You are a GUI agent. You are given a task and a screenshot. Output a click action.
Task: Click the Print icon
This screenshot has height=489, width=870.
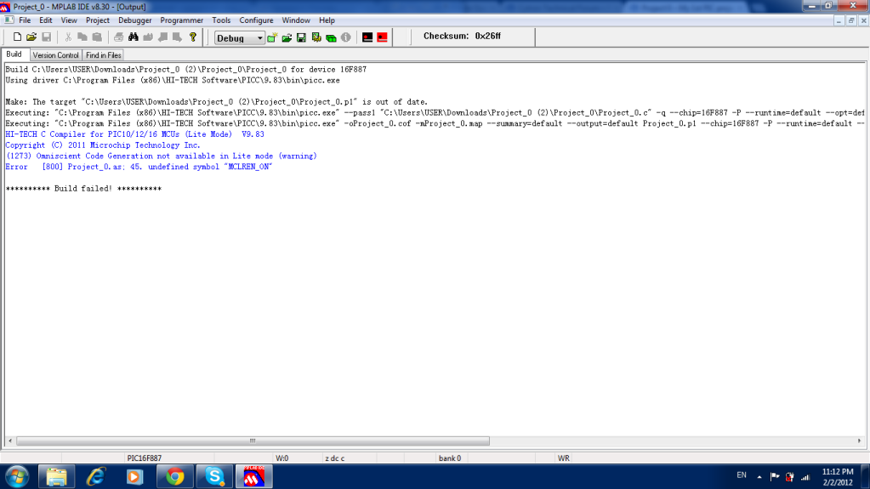[118, 37]
